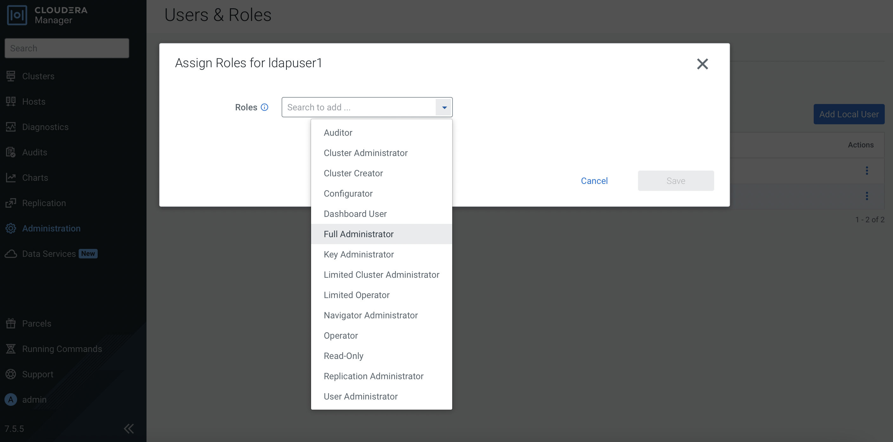Viewport: 893px width, 442px height.
Task: Click the Running Commands hourglass icon
Action: point(11,349)
